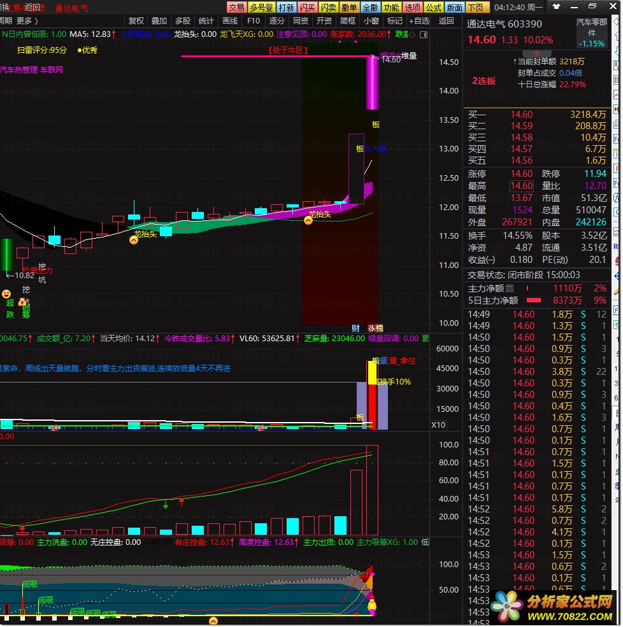Viewport: 623px width, 627px height.
Task: Click the 通达电气 603390 stock title
Action: point(504,24)
